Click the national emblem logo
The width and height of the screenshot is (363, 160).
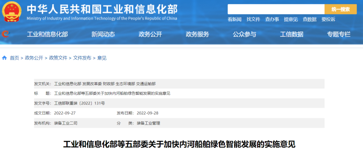[x=11, y=12]
